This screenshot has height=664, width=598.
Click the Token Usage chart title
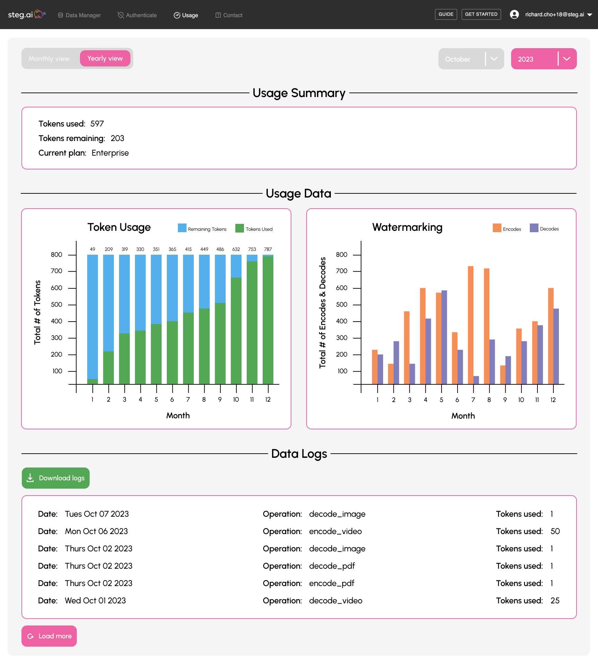point(119,227)
